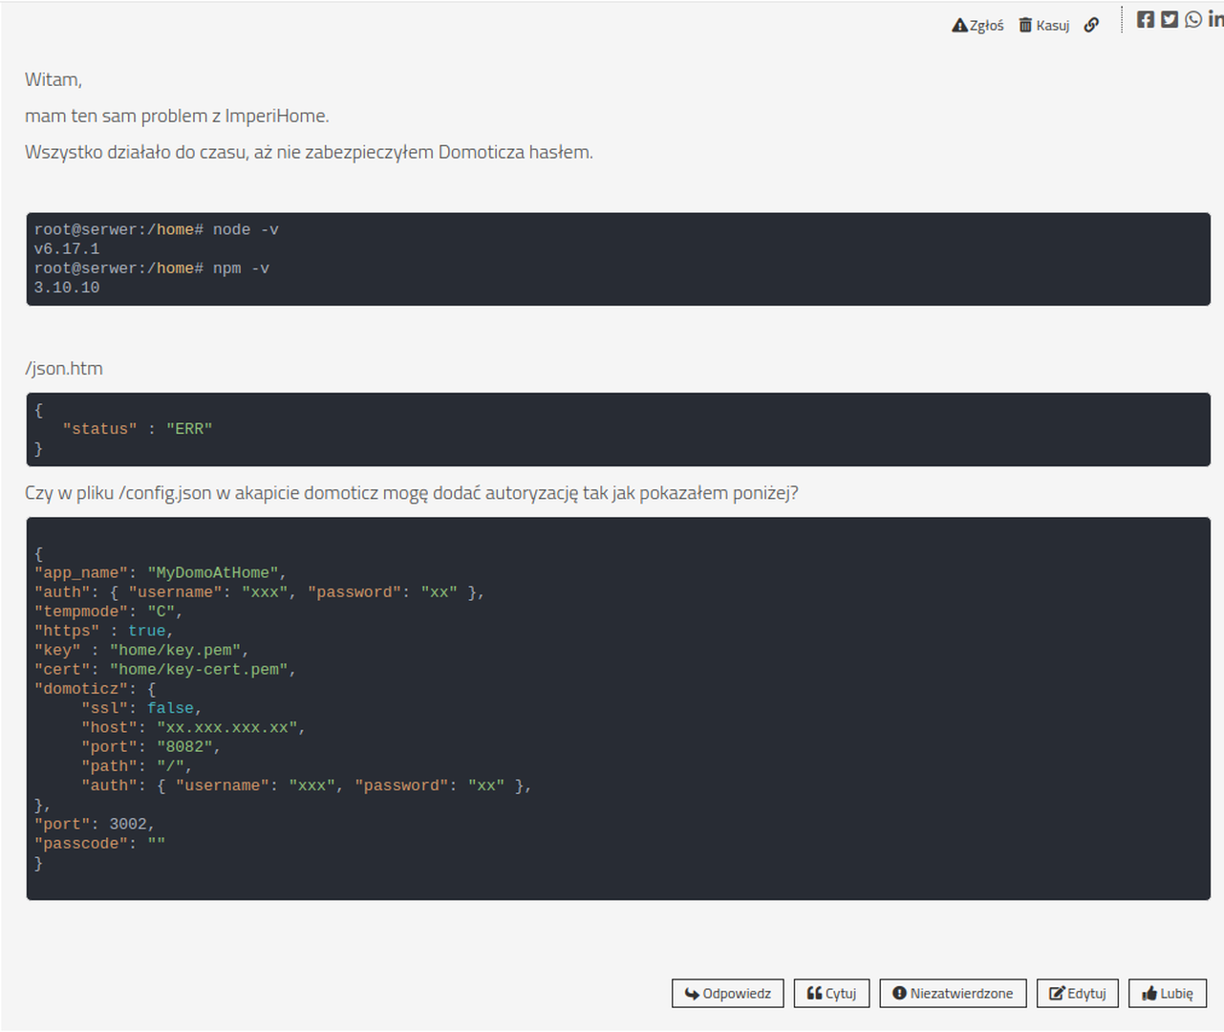Click the "/json.htm" text
The height and width of the screenshot is (1032, 1224).
click(64, 369)
